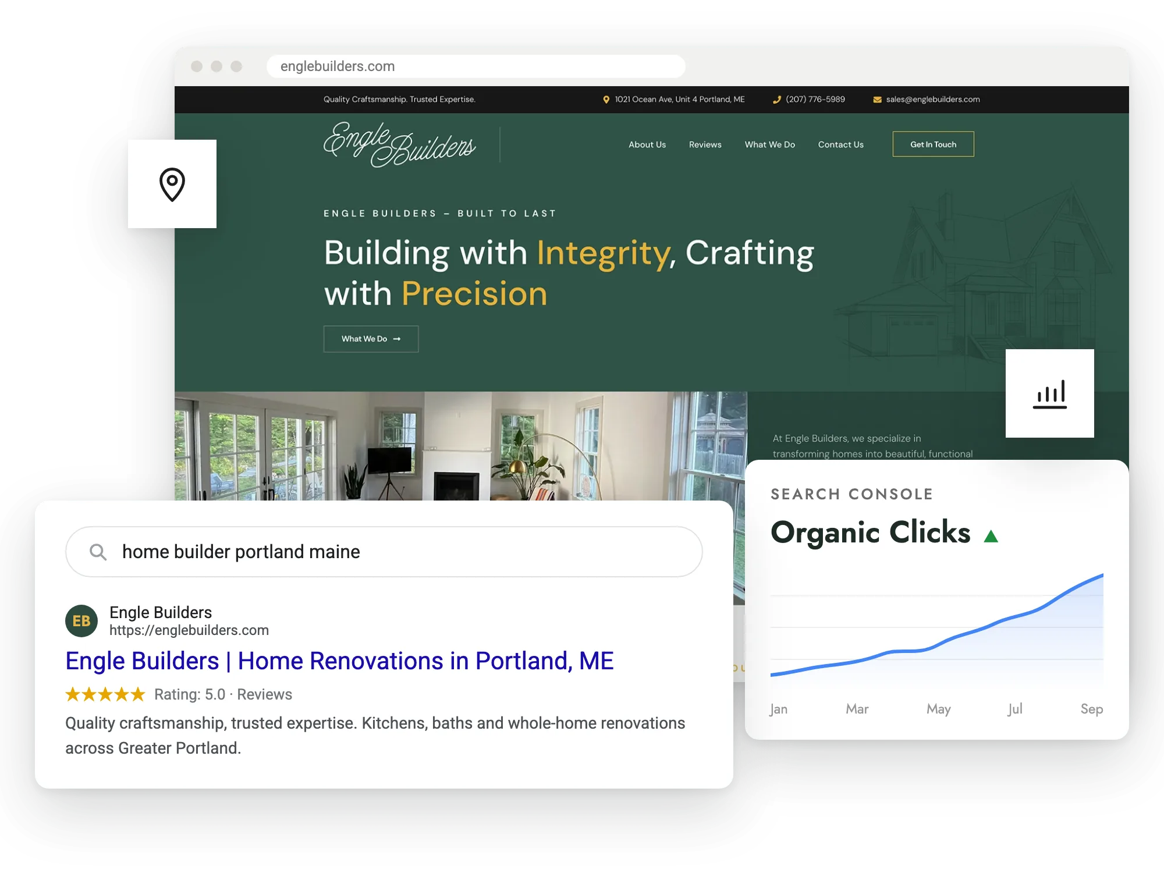Viewport: 1164px width, 873px height.
Task: Click the ENGLE BUILDERS – BUILT TO LAST subtitle
Action: pyautogui.click(x=440, y=214)
